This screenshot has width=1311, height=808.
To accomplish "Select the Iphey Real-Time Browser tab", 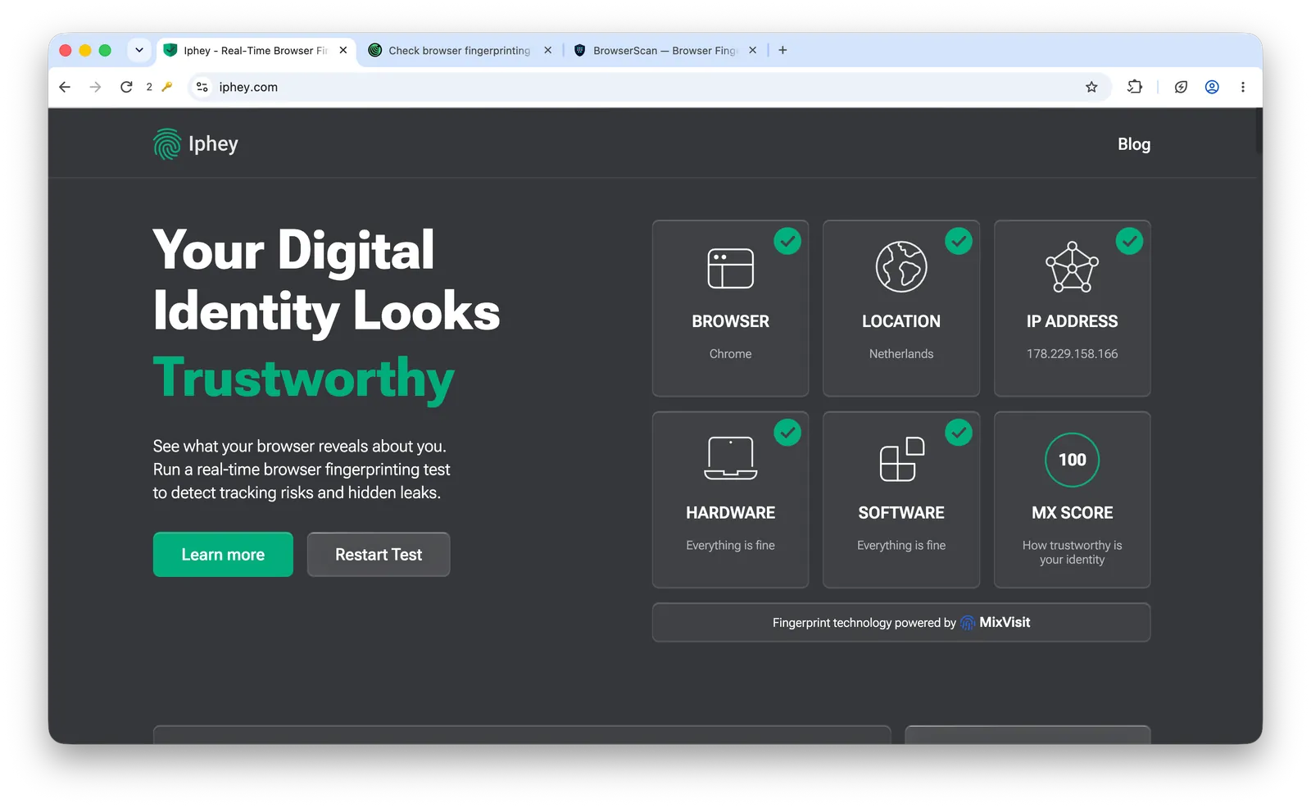I will [x=255, y=51].
